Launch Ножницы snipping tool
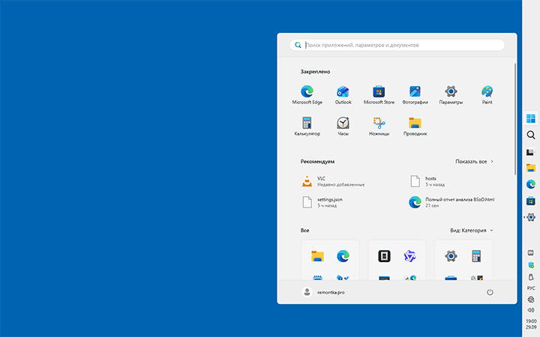The height and width of the screenshot is (337, 540). point(379,127)
